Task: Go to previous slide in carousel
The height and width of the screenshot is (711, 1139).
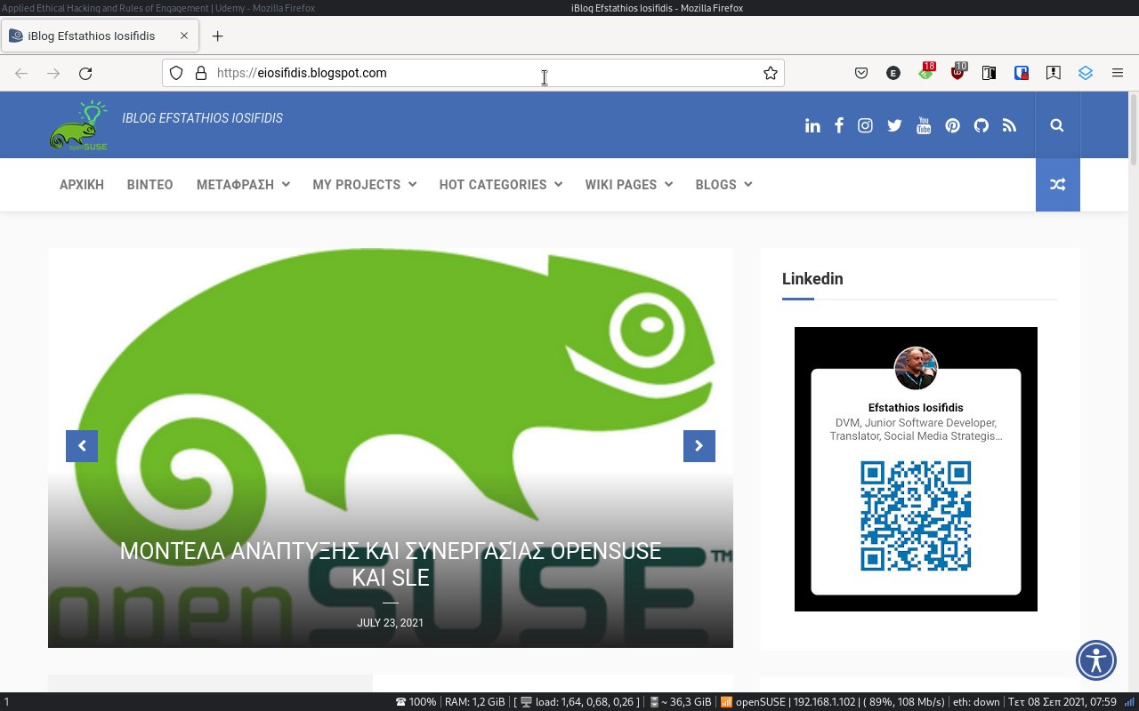Action: click(x=82, y=446)
